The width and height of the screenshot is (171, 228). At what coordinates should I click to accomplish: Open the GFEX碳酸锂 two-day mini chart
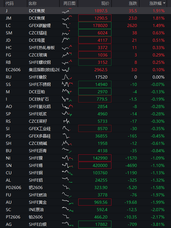click(67, 25)
